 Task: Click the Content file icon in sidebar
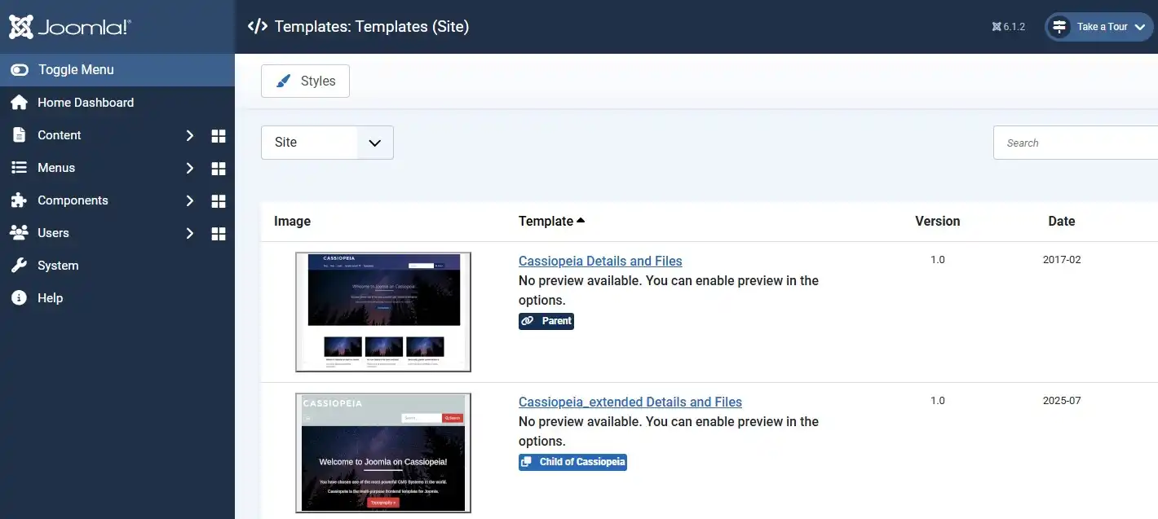tap(19, 135)
